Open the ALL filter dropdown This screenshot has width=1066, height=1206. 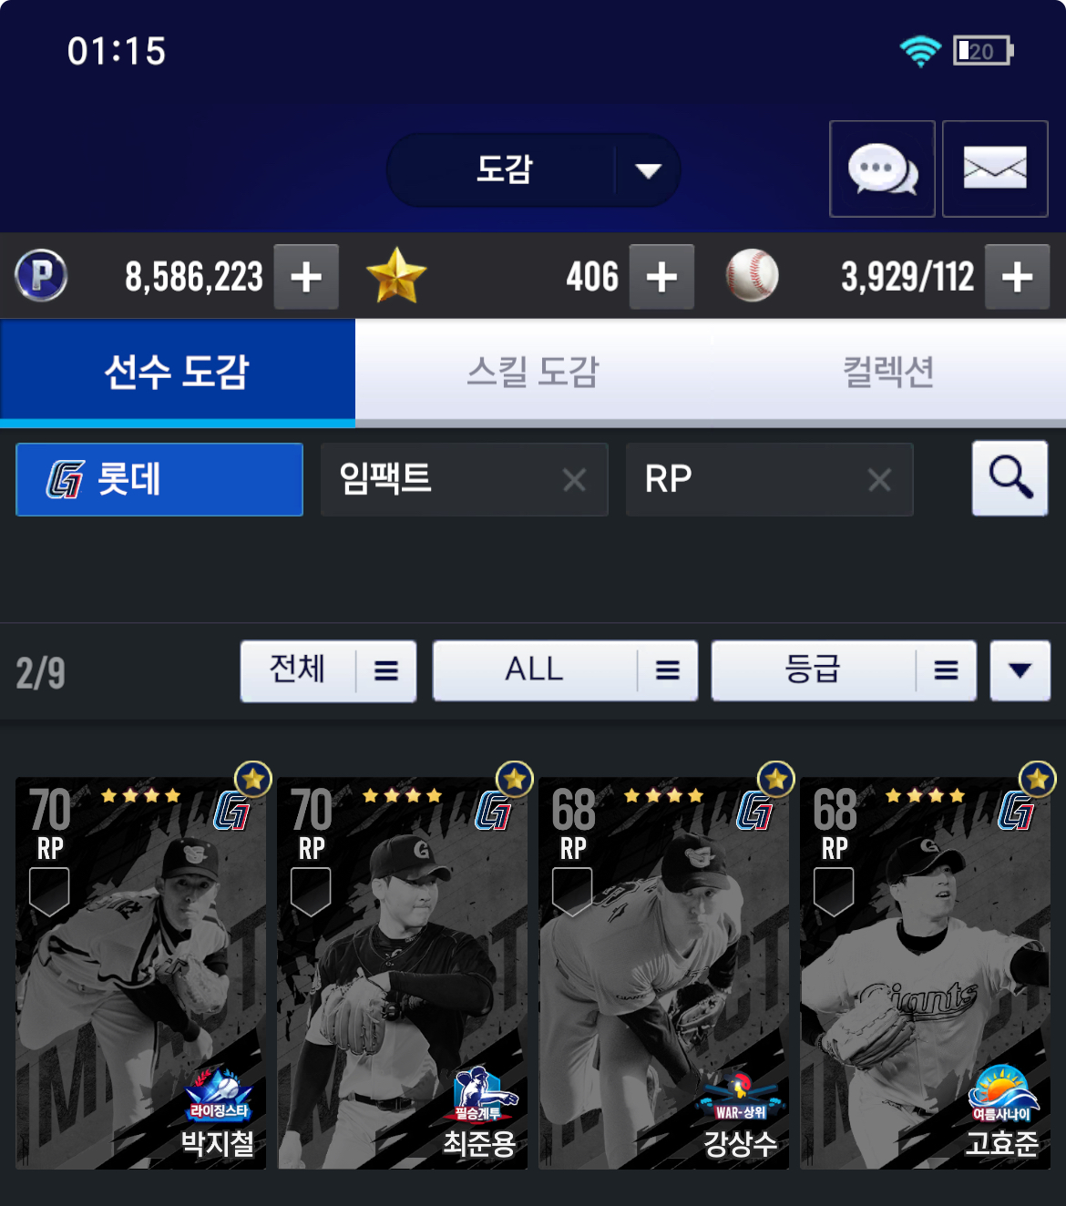point(565,671)
